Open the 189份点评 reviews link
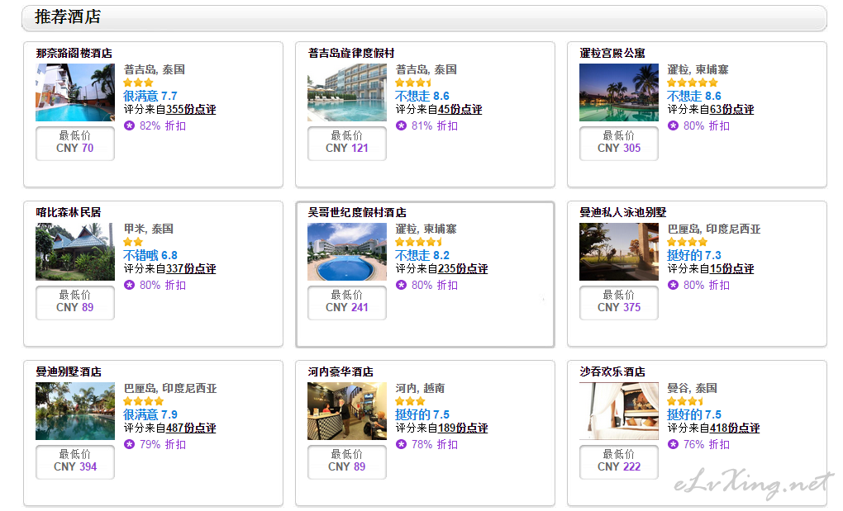Image resolution: width=843 pixels, height=511 pixels. tap(463, 428)
